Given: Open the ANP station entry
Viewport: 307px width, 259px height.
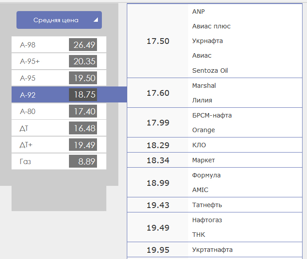Looking at the screenshot, I should pos(198,12).
